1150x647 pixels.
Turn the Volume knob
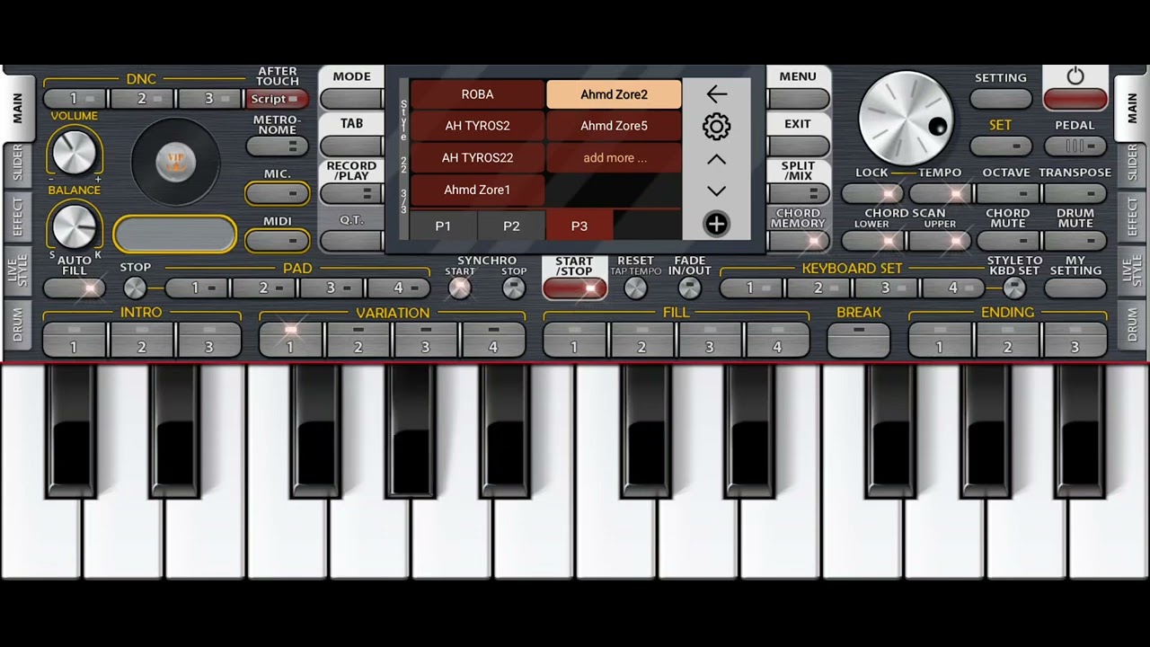pos(75,152)
